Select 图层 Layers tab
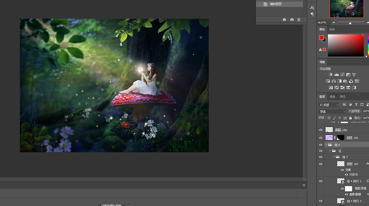 [322, 97]
